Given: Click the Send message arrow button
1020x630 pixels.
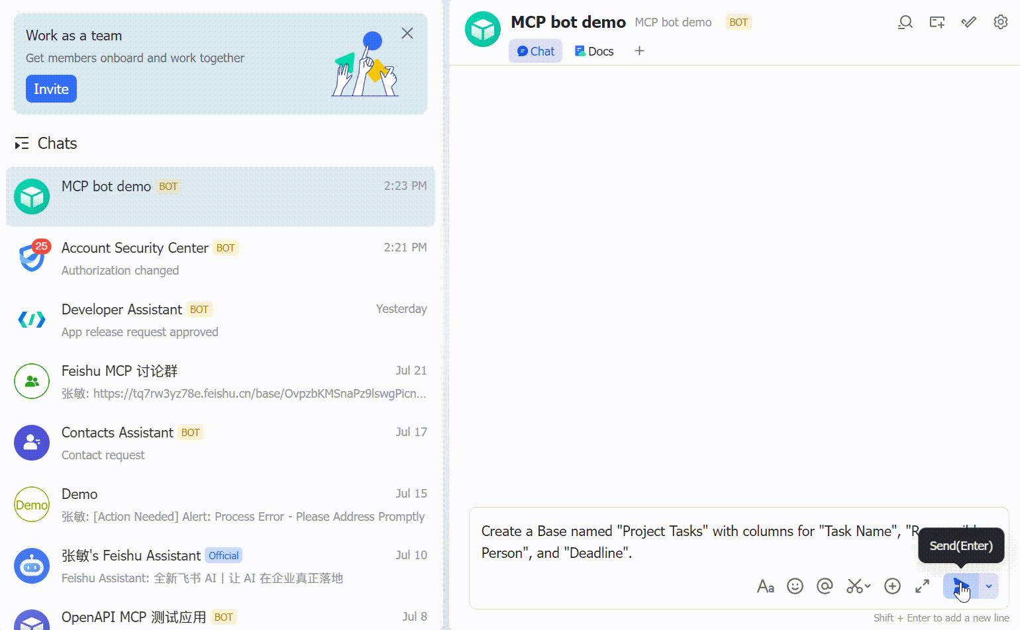Looking at the screenshot, I should pos(960,586).
